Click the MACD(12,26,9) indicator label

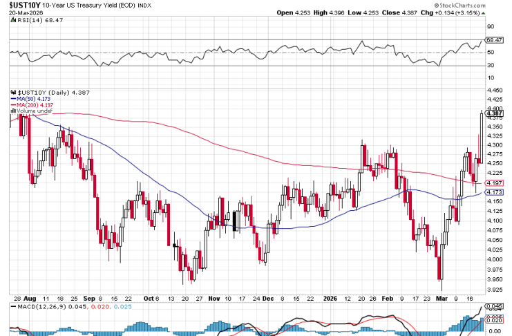[35, 306]
